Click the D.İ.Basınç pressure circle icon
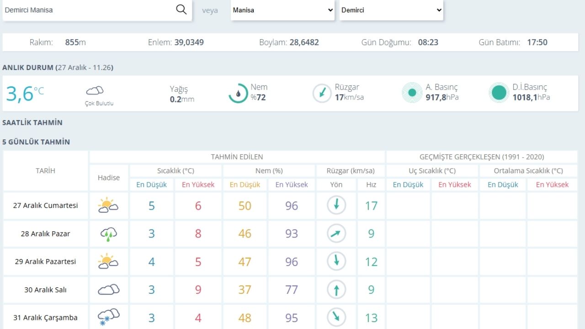585x329 pixels. tap(499, 93)
